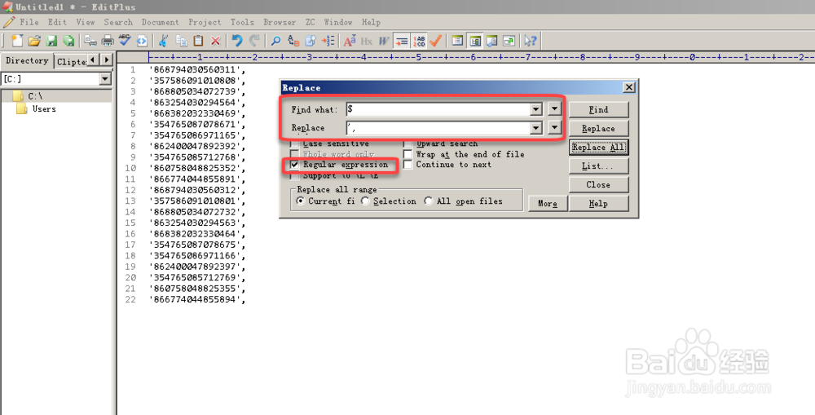The image size is (815, 415).
Task: Click the Go to Line icon
Action: click(328, 41)
